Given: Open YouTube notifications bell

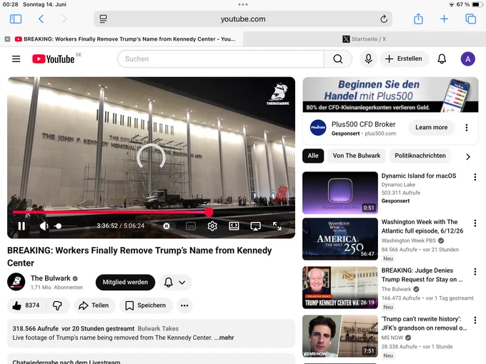Looking at the screenshot, I should [442, 59].
